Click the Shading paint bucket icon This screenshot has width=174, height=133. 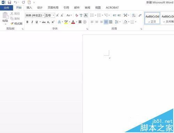[125, 22]
